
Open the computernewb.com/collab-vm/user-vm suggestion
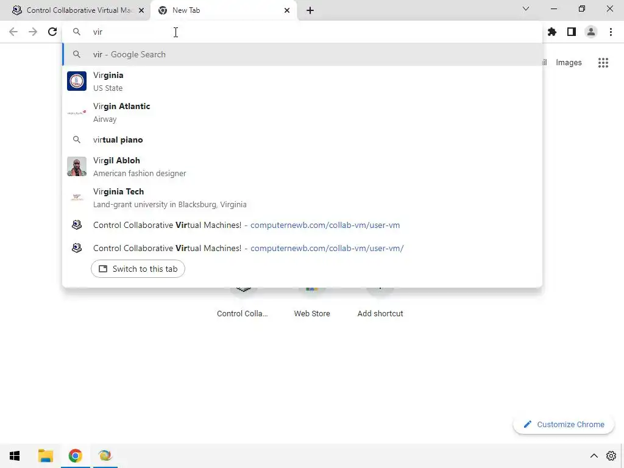tap(302, 225)
